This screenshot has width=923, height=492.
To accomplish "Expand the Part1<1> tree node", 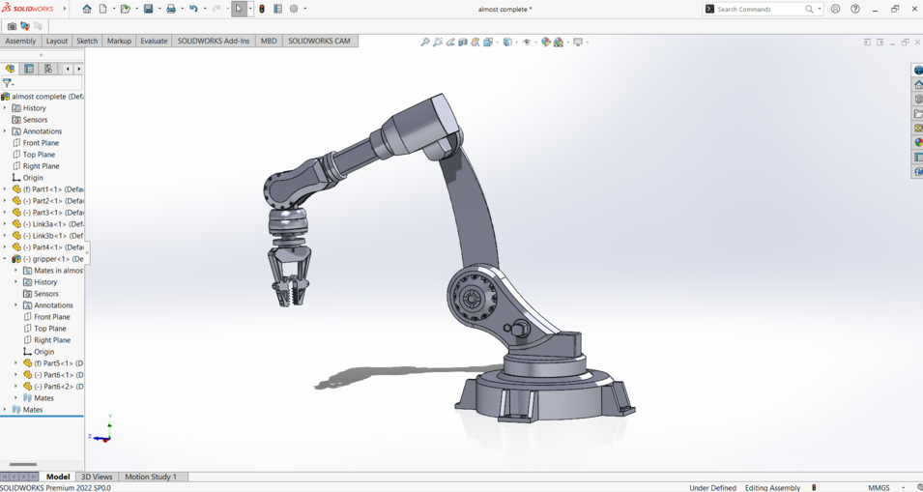I will pyautogui.click(x=5, y=189).
